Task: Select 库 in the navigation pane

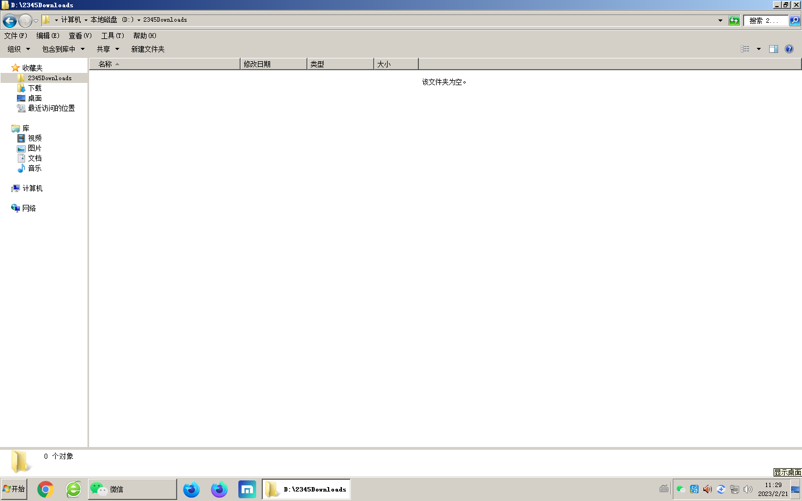Action: click(26, 128)
